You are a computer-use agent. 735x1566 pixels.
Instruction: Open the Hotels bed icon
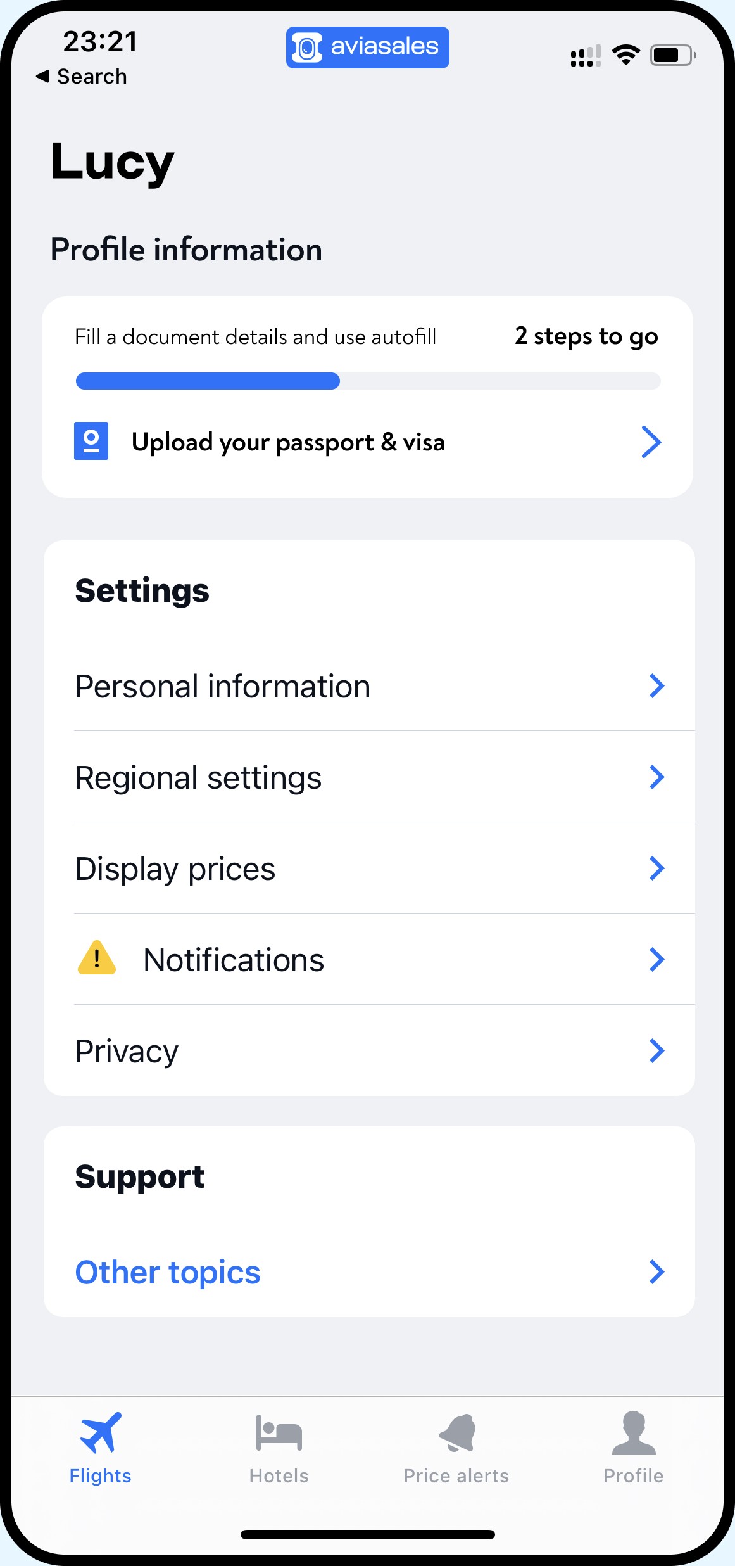[279, 1432]
